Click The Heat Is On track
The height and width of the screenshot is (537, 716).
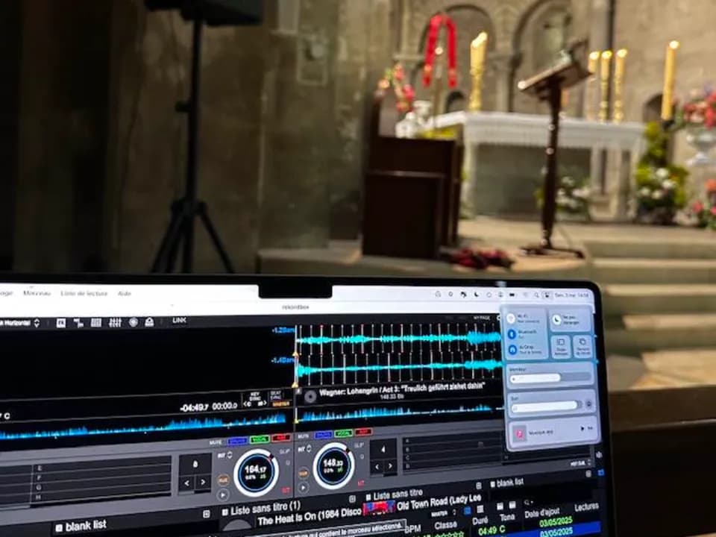309,516
